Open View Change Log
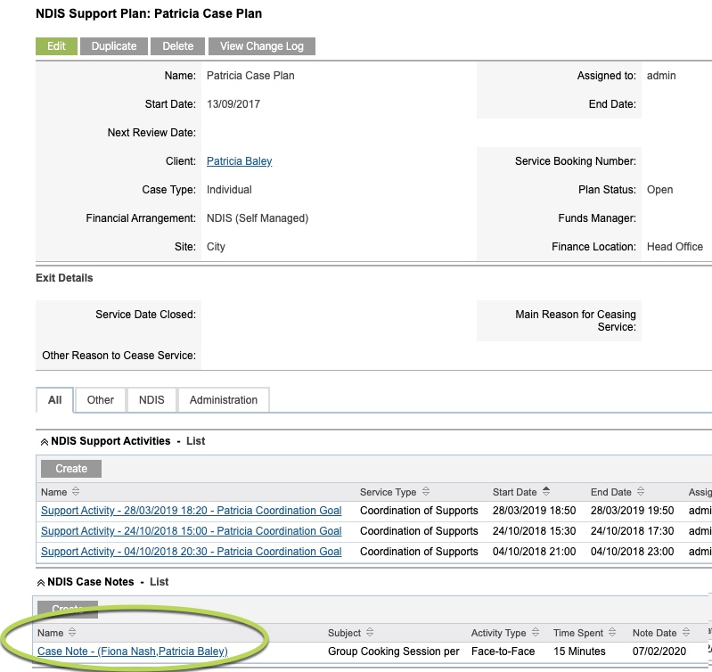The height and width of the screenshot is (672, 712). click(262, 46)
